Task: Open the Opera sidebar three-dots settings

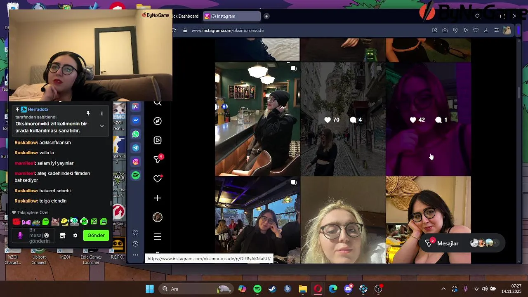Action: tap(135, 255)
